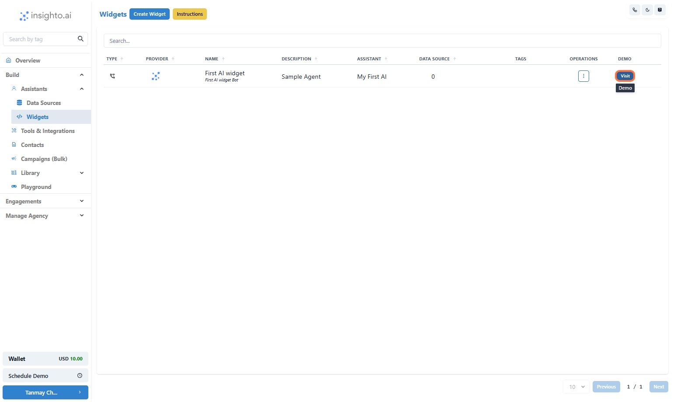Open the Tanmay Ch... account menu
Viewport: 674px width, 402px height.
[45, 392]
